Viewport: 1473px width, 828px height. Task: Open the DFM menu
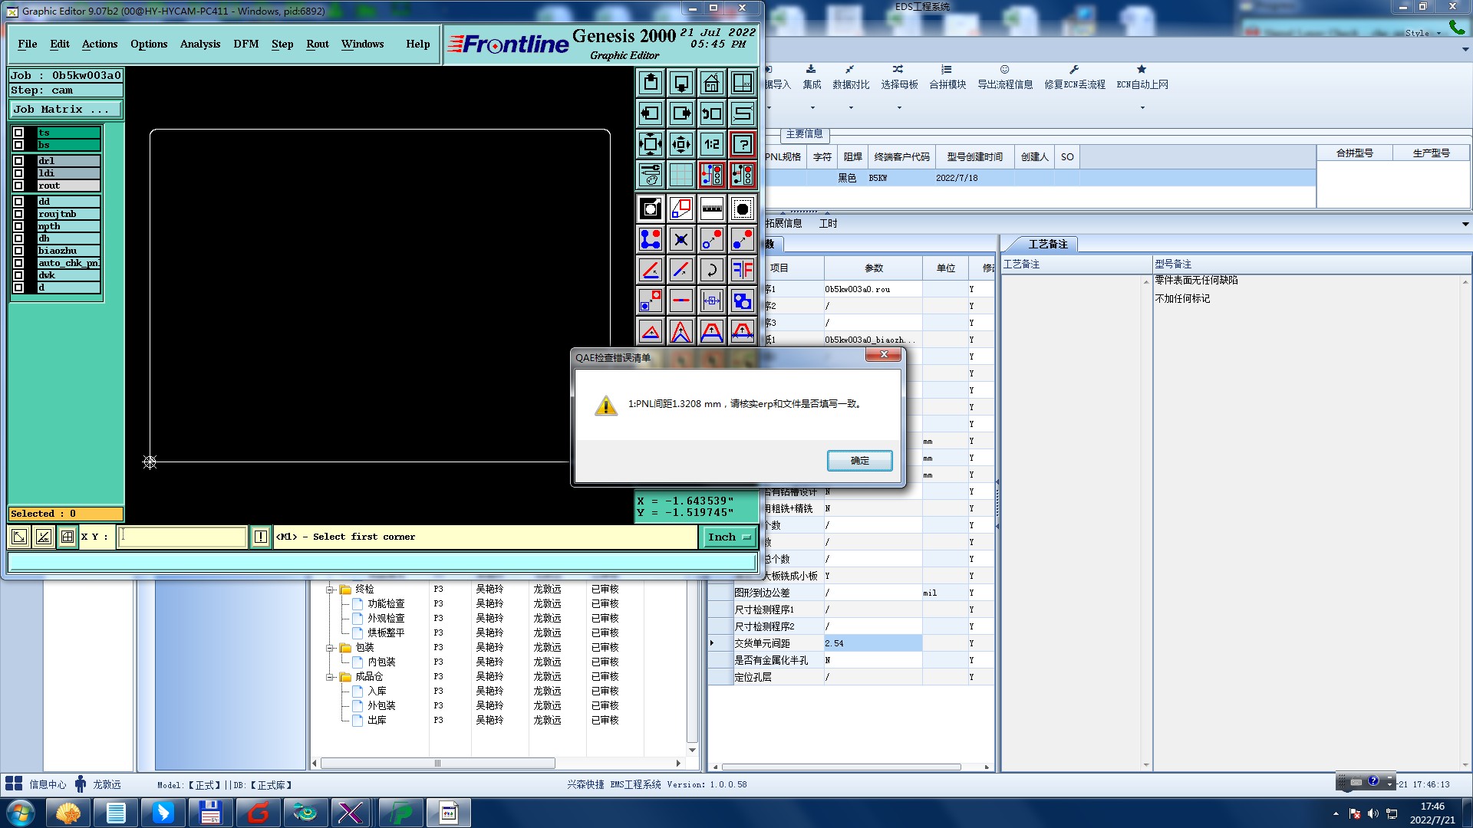[x=245, y=44]
